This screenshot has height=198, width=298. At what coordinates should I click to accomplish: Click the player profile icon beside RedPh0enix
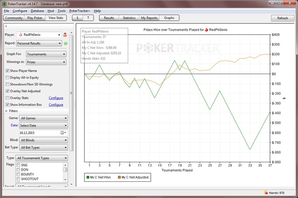65,35
